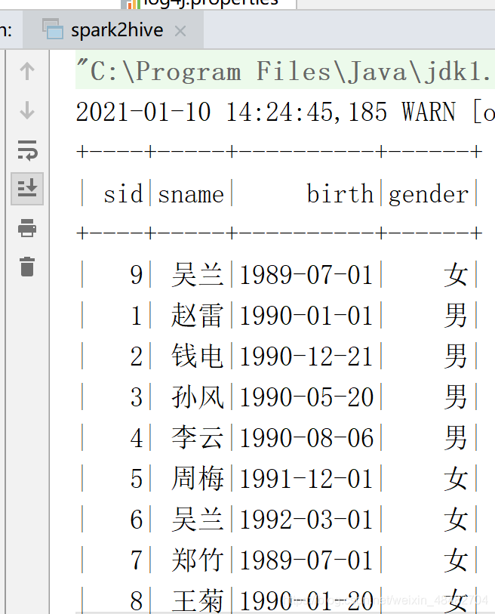Screen dimensions: 495x614
Task: Click birth date 1989-07-01 in sid 9 row
Action: click(x=306, y=274)
